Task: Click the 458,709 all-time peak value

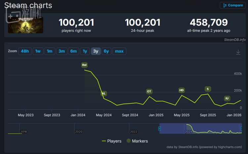Action: 209,22
